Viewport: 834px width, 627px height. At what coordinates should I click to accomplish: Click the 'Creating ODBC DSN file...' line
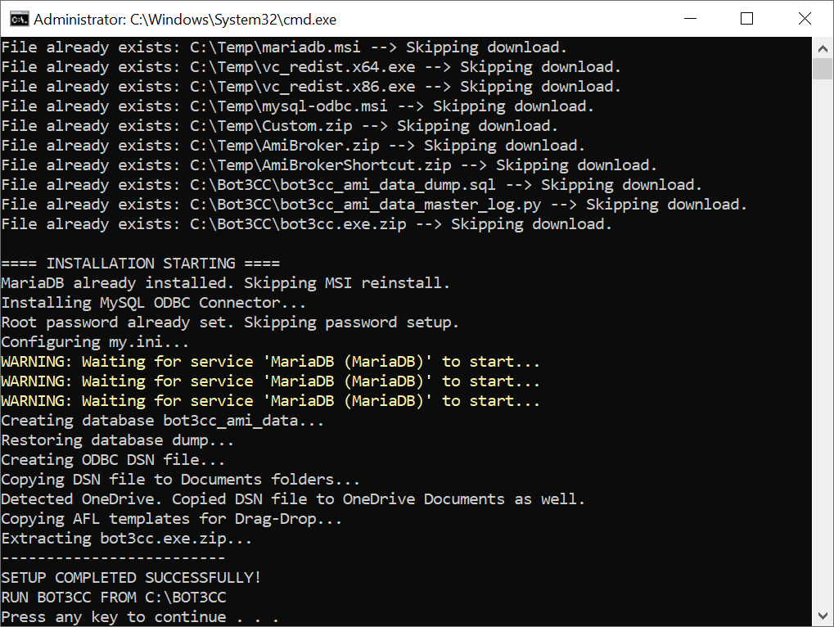tap(113, 460)
